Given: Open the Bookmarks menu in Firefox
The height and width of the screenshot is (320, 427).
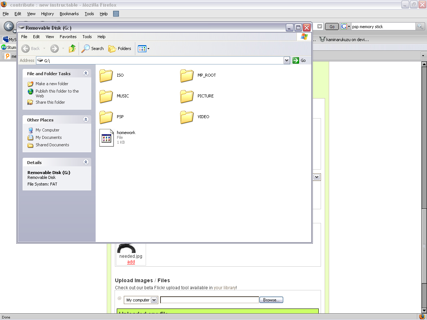Looking at the screenshot, I should click(69, 14).
